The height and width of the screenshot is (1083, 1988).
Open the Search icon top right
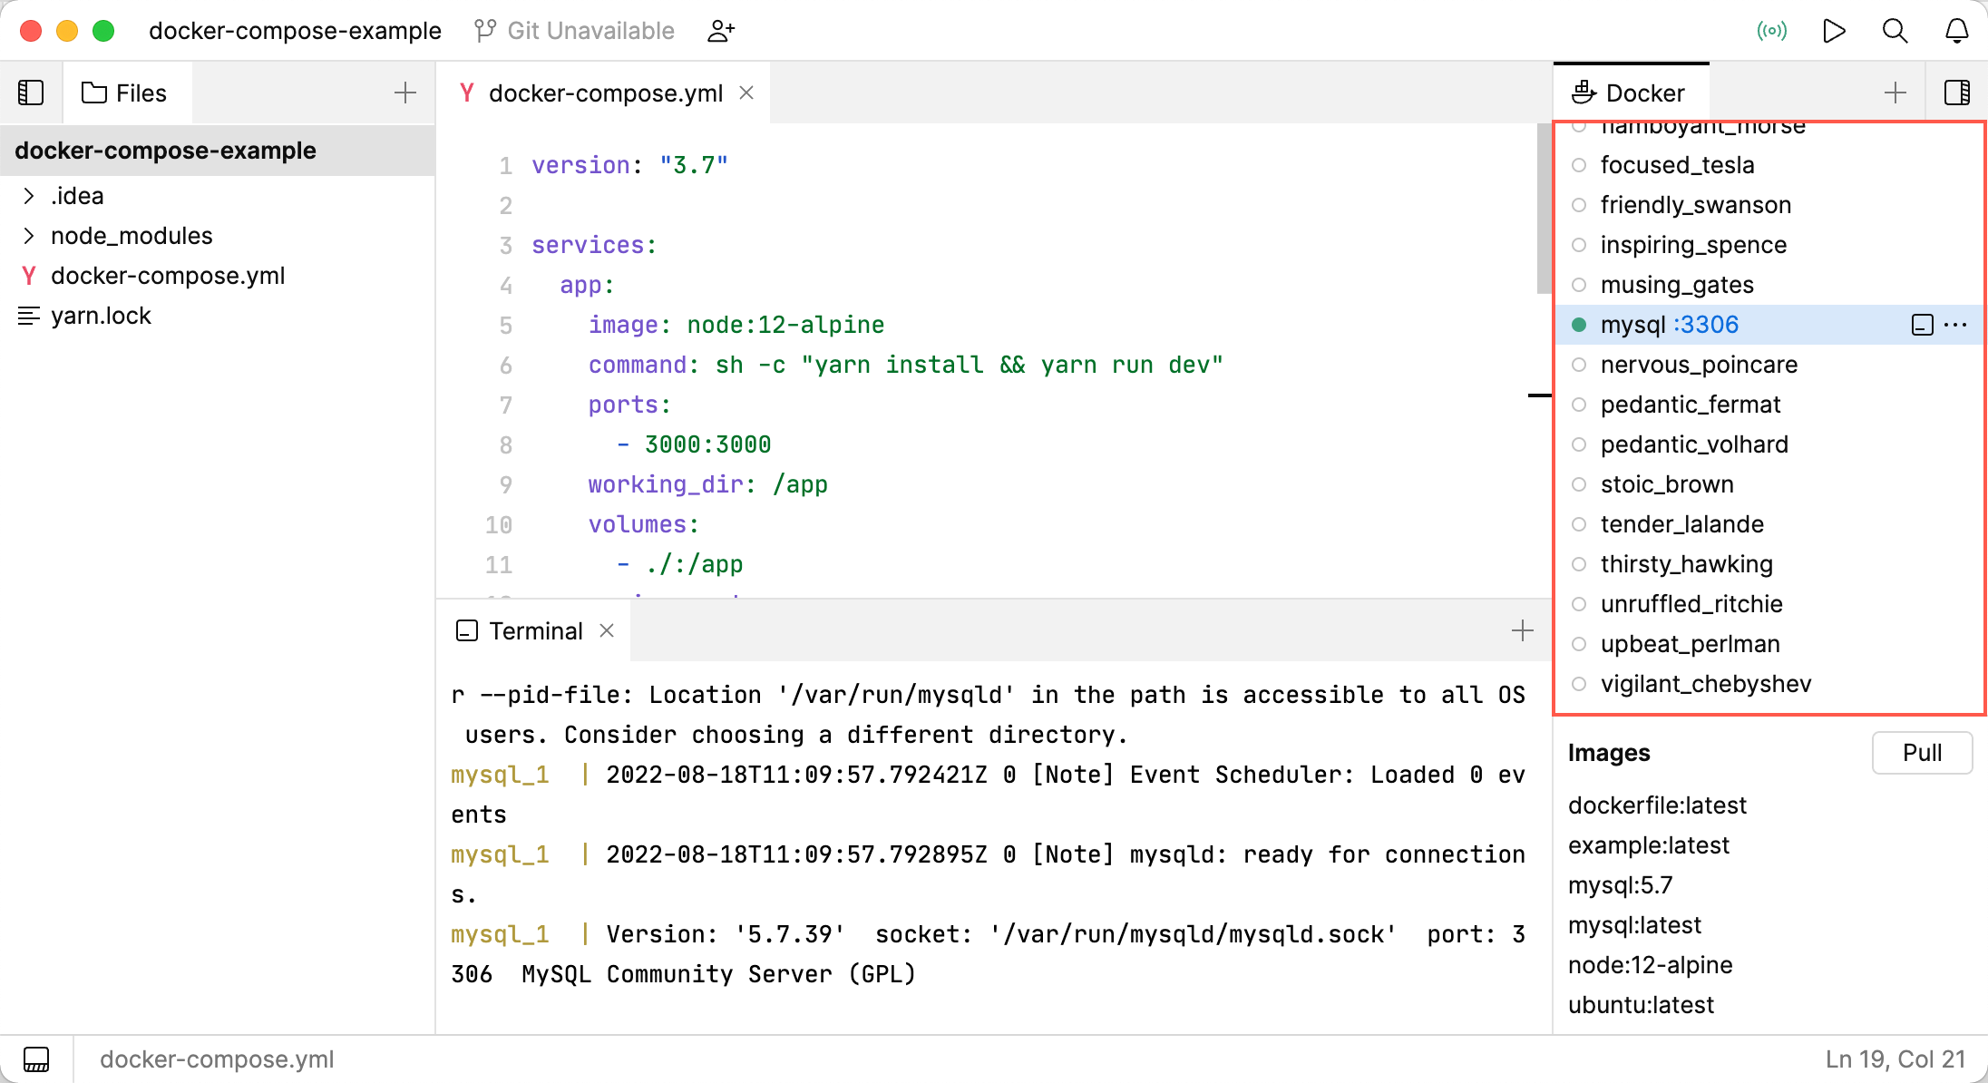pos(1895,30)
